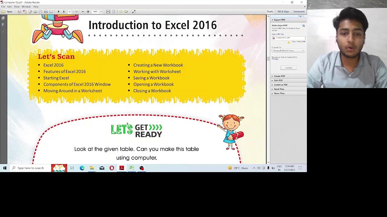Open the Window menu
Viewport: 387px width, 217px height.
tap(26, 7)
